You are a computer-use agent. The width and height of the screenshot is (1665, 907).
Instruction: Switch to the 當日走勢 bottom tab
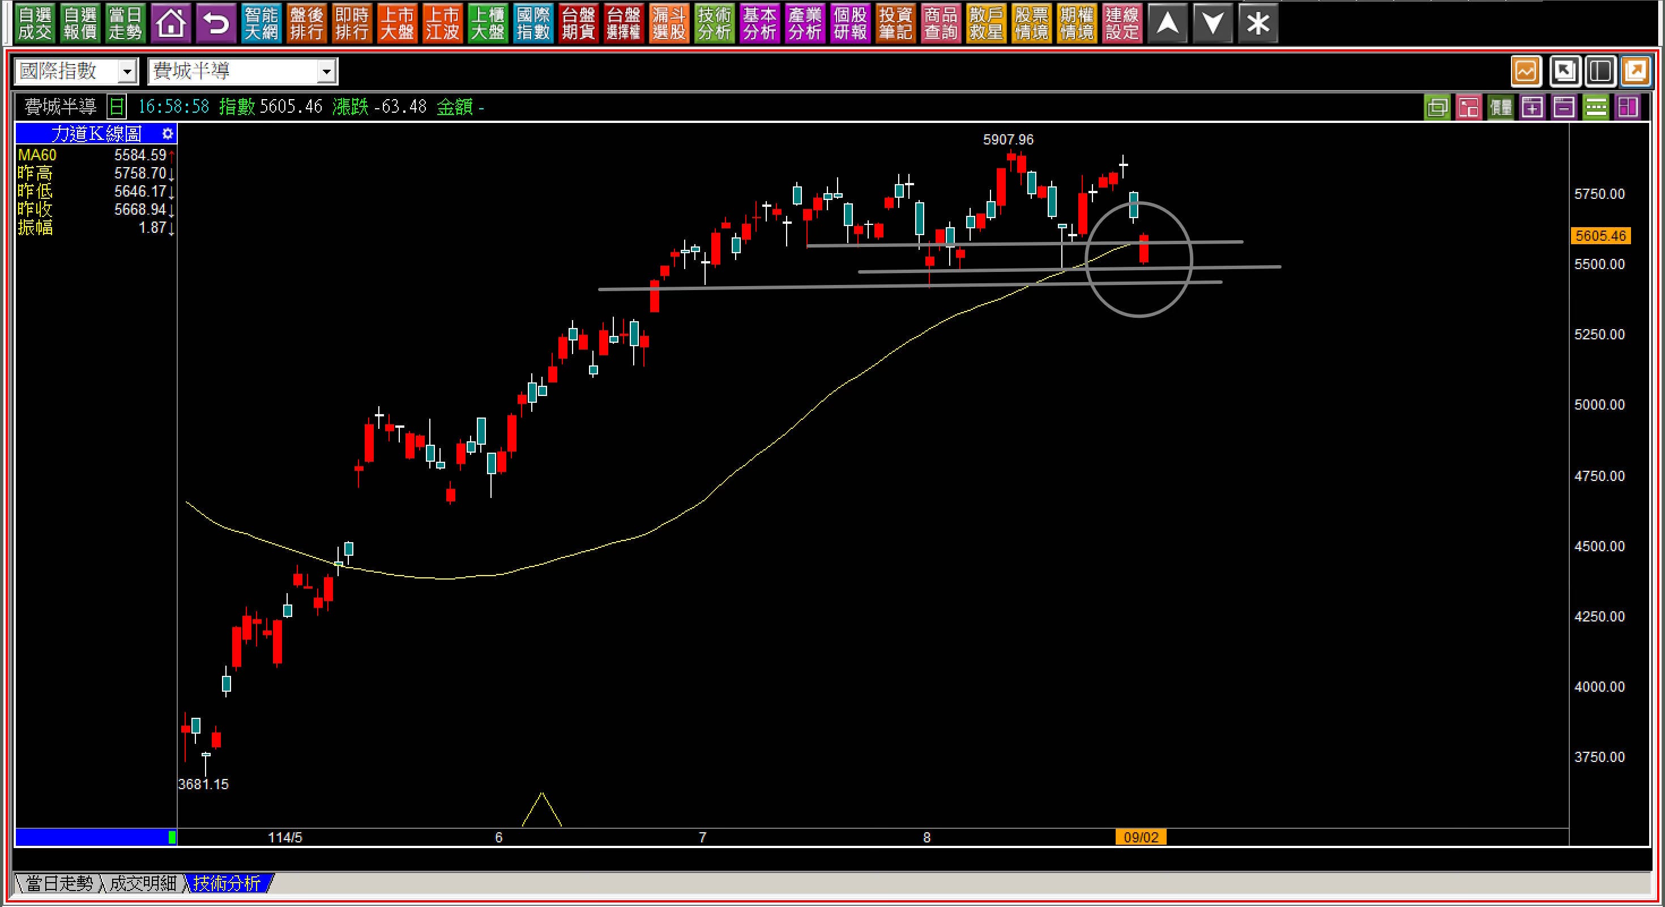[59, 883]
